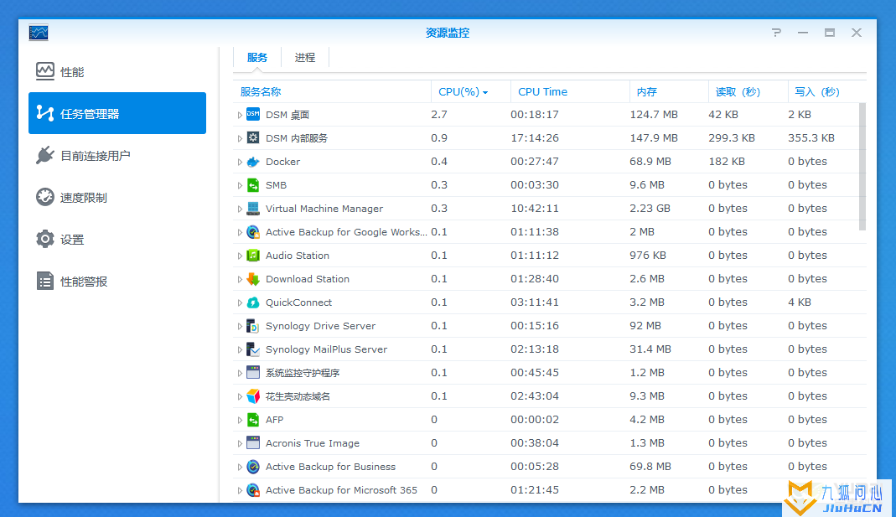Image resolution: width=896 pixels, height=517 pixels.
Task: Open 性能警报 alerts list page
Action: 117,281
